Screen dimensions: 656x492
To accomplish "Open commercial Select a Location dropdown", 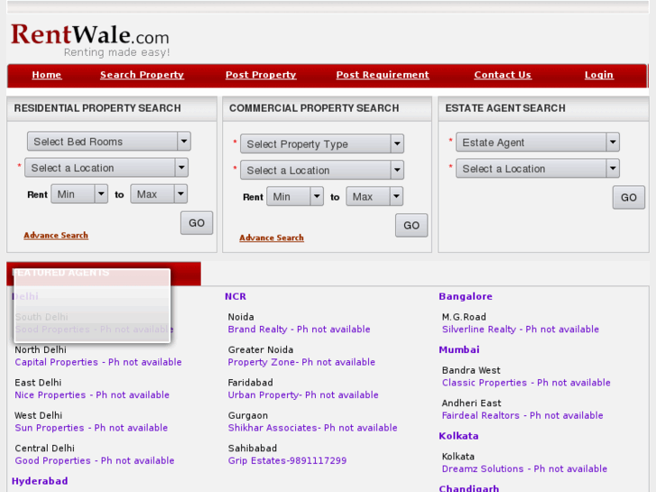I will click(x=322, y=171).
